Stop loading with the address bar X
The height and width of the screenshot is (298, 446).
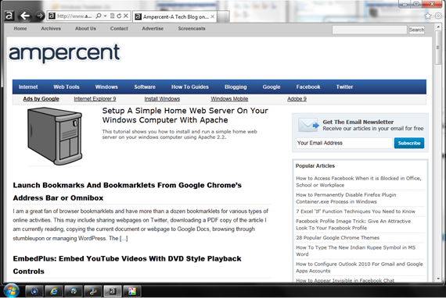(x=126, y=16)
